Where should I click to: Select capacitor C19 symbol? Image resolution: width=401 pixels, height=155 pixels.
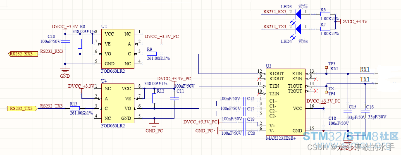click(x=245, y=122)
